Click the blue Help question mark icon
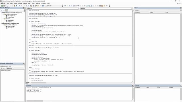Screen dimensions: 182x102 coord(43,6)
